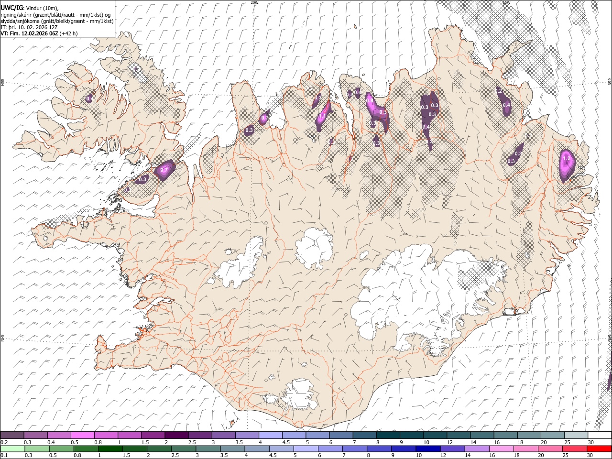Click the 0.4 snowfall value in the Westfjords
Viewport: 612px width, 459px height.
89,99
